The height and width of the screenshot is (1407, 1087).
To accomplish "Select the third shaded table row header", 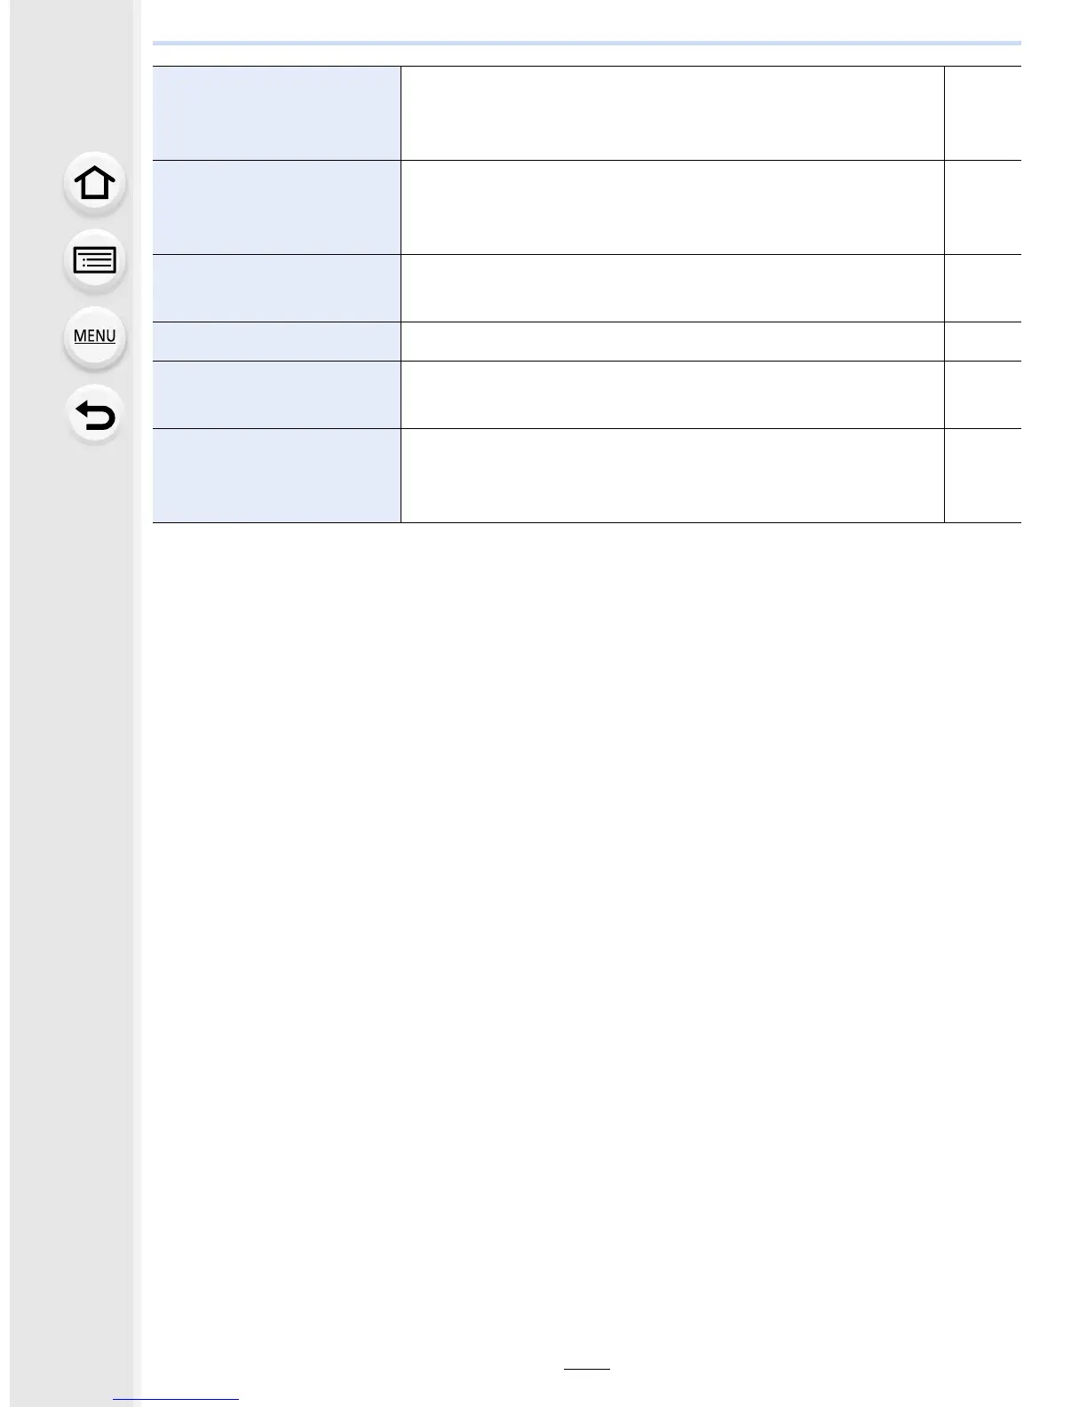I will pos(276,288).
